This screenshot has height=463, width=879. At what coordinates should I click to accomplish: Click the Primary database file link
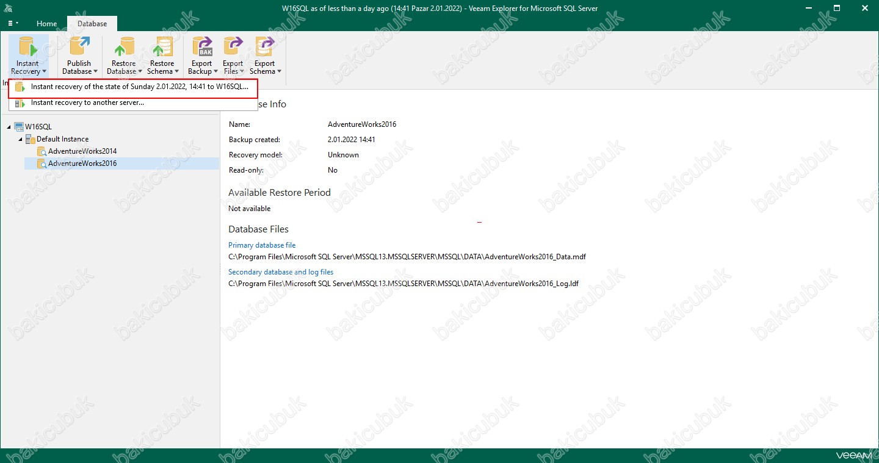point(262,245)
